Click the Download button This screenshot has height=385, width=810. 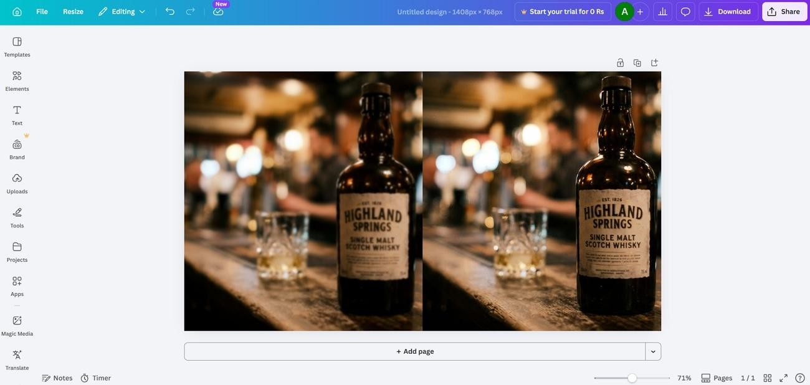coord(728,11)
